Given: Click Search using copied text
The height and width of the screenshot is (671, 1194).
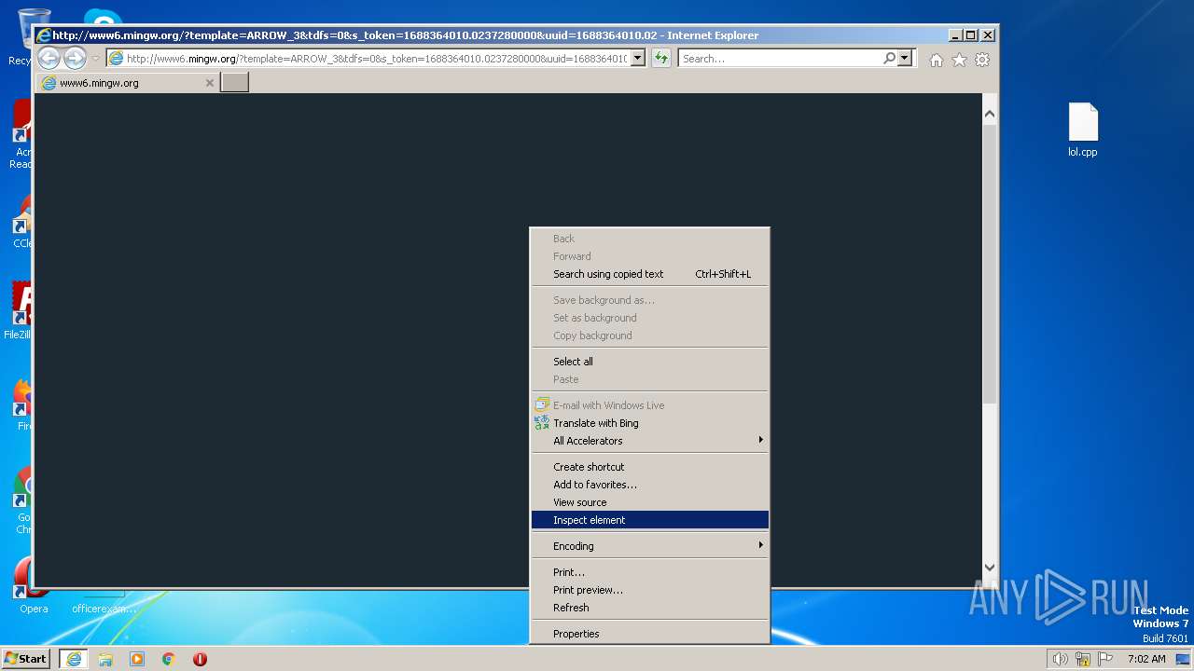Looking at the screenshot, I should coord(650,274).
